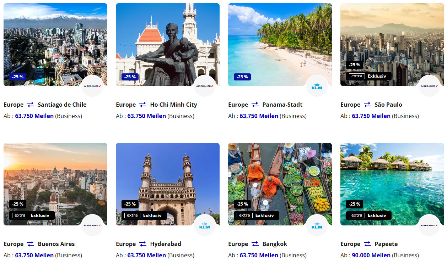Click the round-trip arrows icon beside Bangkok
Viewport: 447px width, 263px height.
coord(255,244)
